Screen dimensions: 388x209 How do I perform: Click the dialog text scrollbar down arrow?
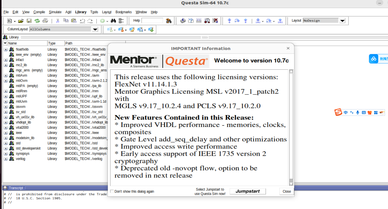291,184
